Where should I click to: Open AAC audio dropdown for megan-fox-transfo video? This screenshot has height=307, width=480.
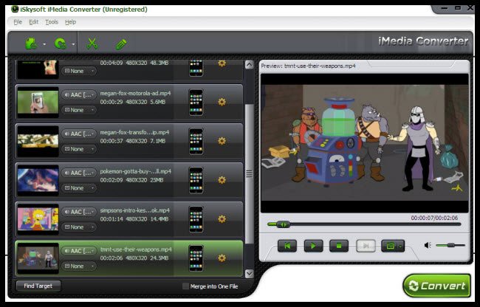coord(79,134)
